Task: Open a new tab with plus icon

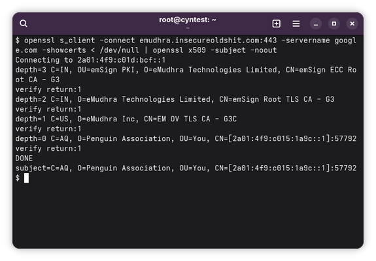Action: tap(276, 23)
